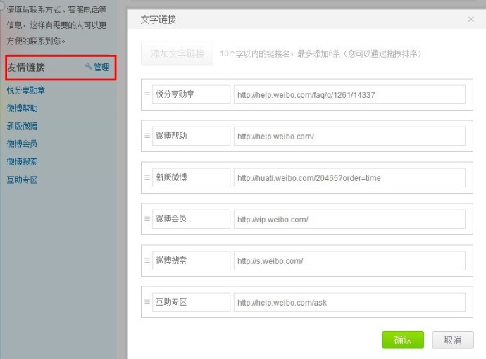
Task: Focus URL field with help.weibo.com/ask
Action: pos(349,302)
